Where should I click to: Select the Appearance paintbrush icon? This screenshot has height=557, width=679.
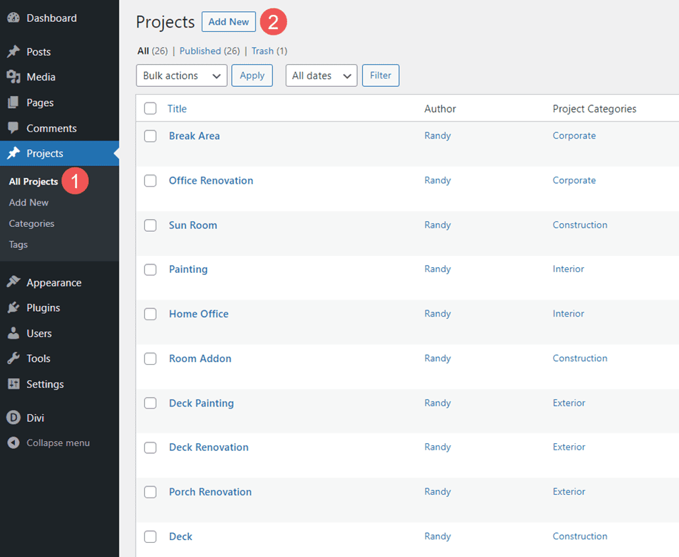pos(14,281)
